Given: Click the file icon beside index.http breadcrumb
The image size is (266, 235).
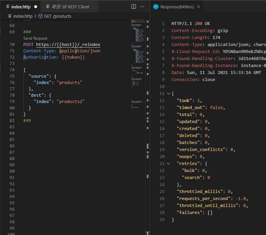Looking at the screenshot, I should point(10,16).
